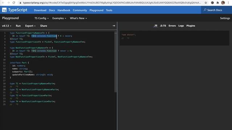
Task: Open the extensions puzzle icon
Action: [x=217, y=3]
